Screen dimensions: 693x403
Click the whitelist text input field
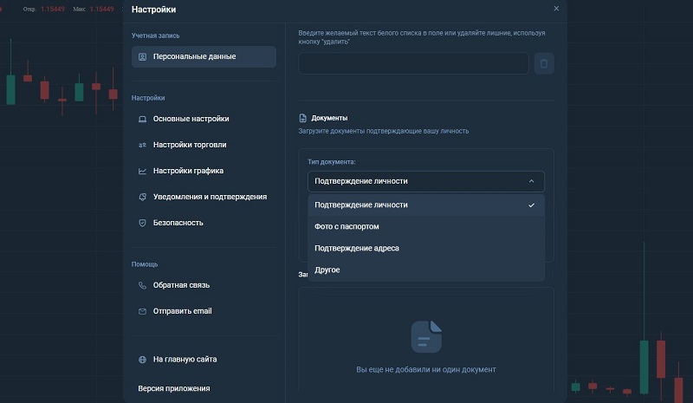click(413, 63)
